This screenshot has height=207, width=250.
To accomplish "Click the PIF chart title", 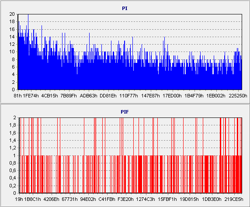I will 125,112.
